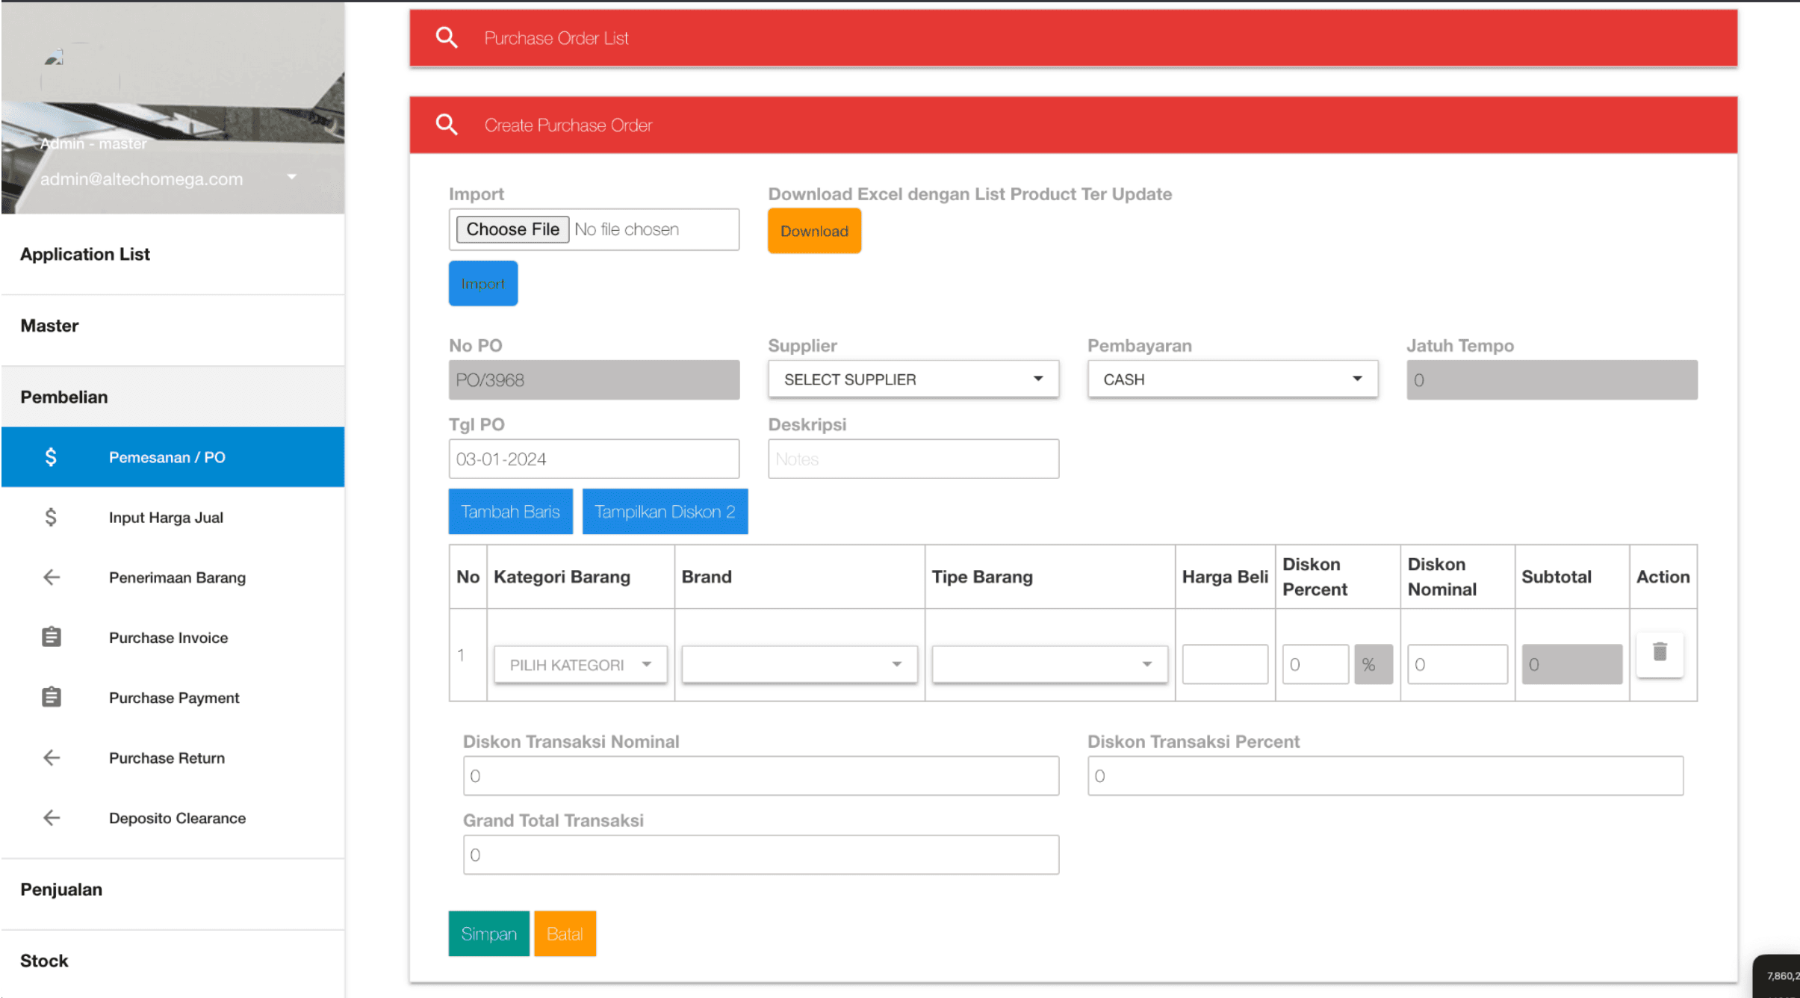Viewport: 1800px width, 998px height.
Task: Open the Brand dropdown in row 1
Action: (799, 664)
